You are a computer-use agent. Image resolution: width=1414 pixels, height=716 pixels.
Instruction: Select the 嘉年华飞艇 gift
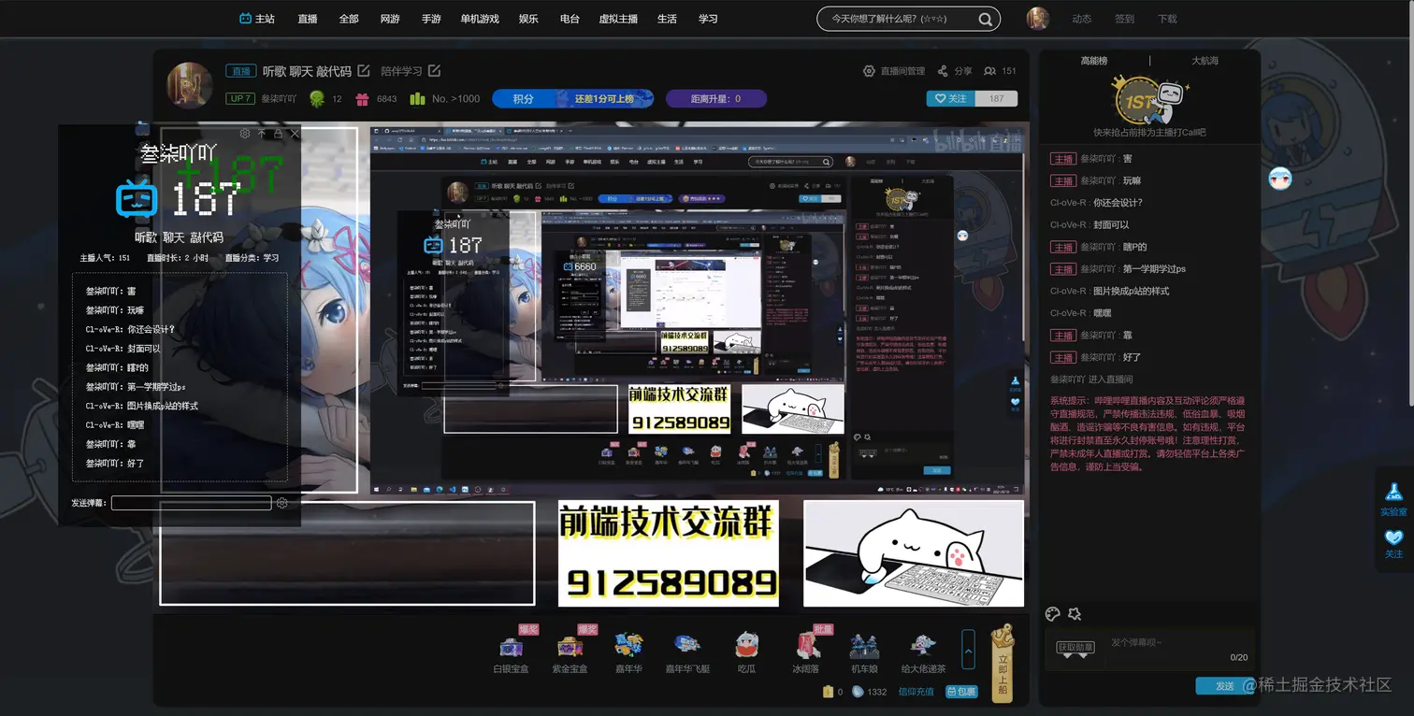point(687,652)
